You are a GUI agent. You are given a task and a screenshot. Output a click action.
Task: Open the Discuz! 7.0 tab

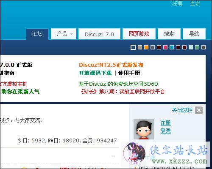(x=99, y=34)
